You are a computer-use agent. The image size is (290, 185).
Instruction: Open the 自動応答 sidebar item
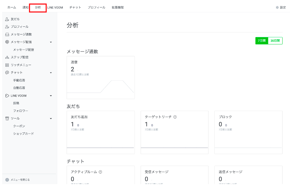coord(19,88)
